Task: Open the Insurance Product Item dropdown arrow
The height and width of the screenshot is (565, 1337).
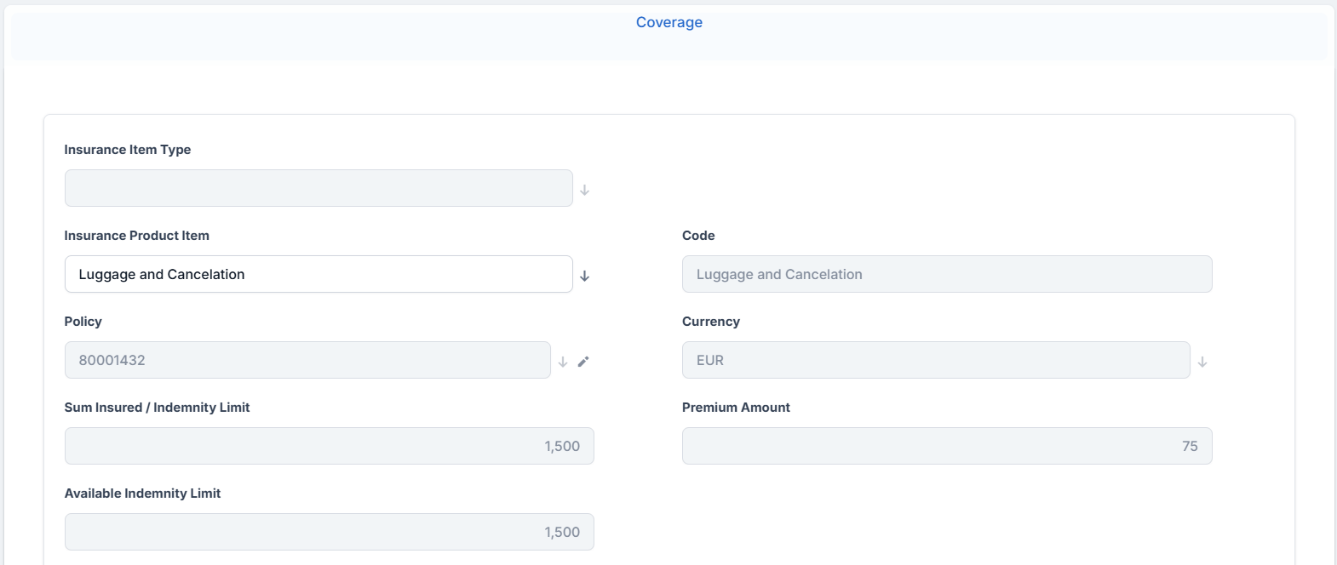Action: (x=584, y=276)
